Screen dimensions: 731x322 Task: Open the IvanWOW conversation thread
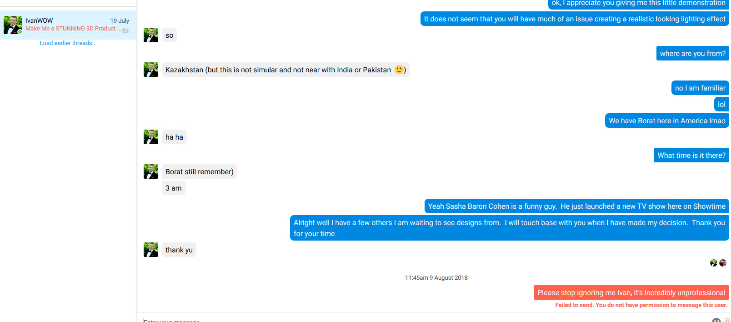coord(68,25)
